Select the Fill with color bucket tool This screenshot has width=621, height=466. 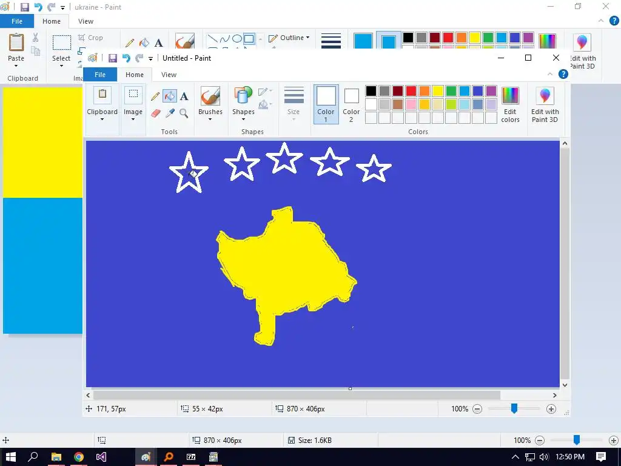(170, 96)
